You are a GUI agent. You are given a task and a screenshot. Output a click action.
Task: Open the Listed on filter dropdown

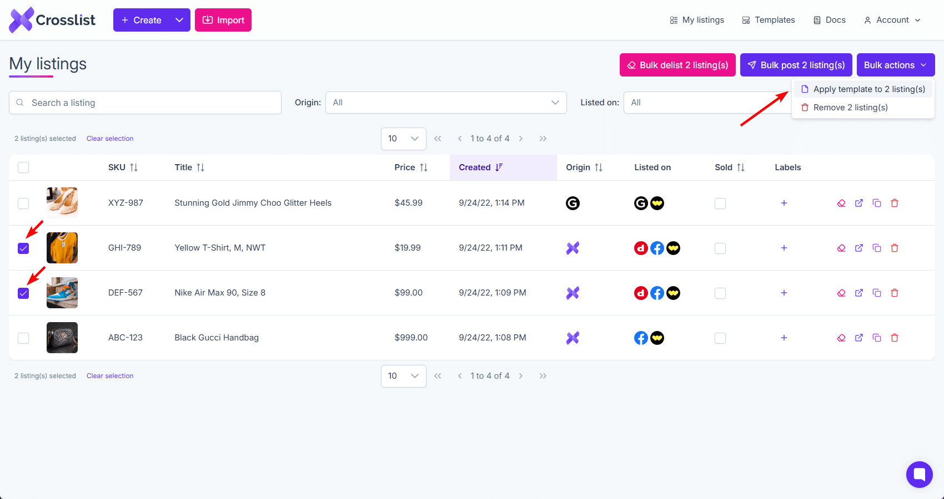point(707,103)
